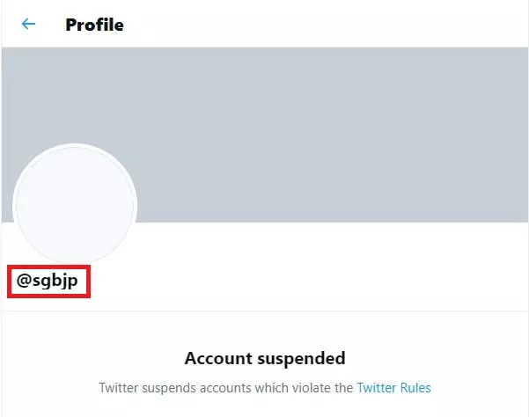Click the divider line below the username
Viewport: 529px width, 417px height.
[x=264, y=311]
